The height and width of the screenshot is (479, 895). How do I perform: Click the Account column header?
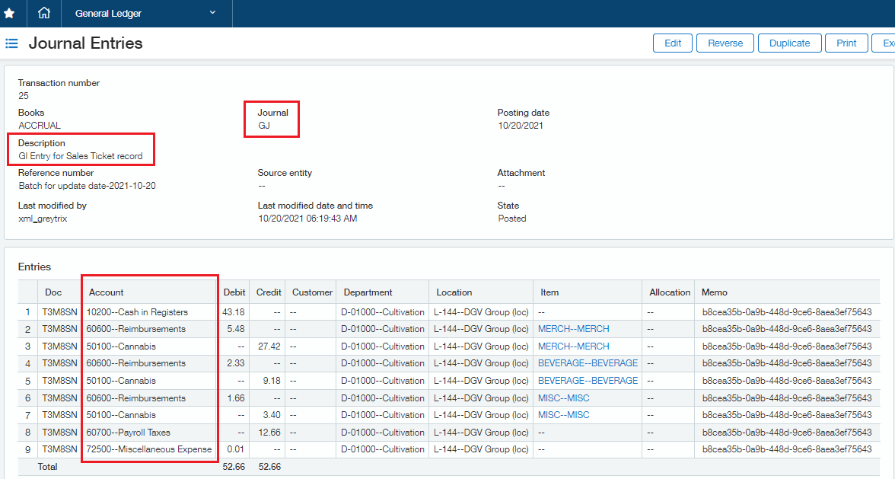[x=106, y=292]
